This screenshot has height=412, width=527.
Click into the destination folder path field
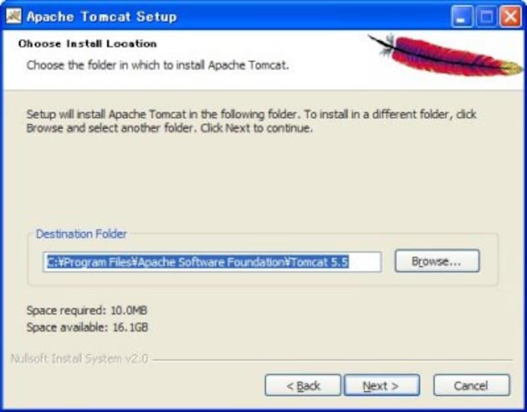[x=212, y=262]
